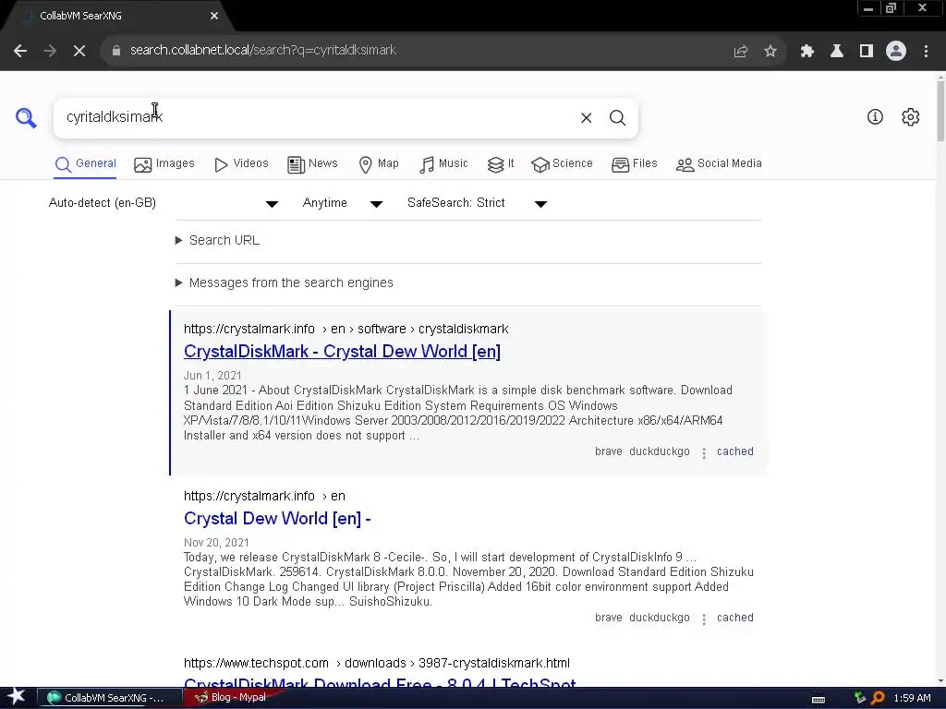This screenshot has width=946, height=709.
Task: Open the SafeSearch Strict dropdown
Action: (477, 203)
